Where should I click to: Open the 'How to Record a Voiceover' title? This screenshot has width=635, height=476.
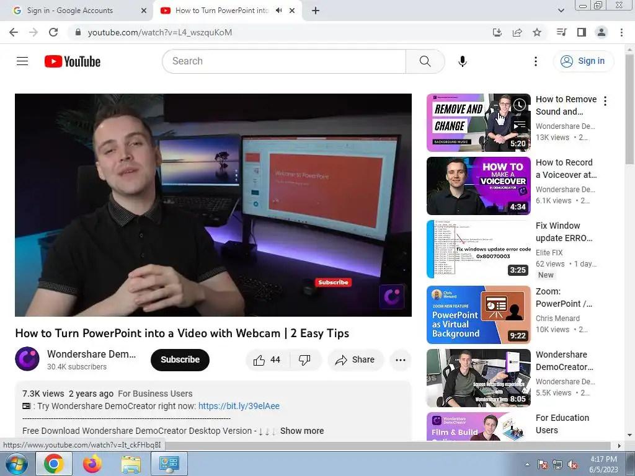coord(566,169)
